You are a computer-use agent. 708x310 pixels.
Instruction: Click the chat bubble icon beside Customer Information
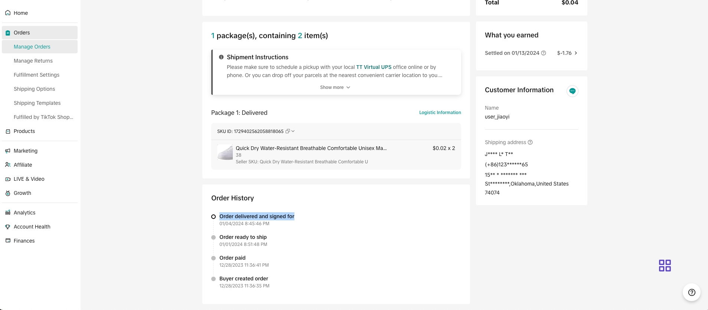pos(572,91)
